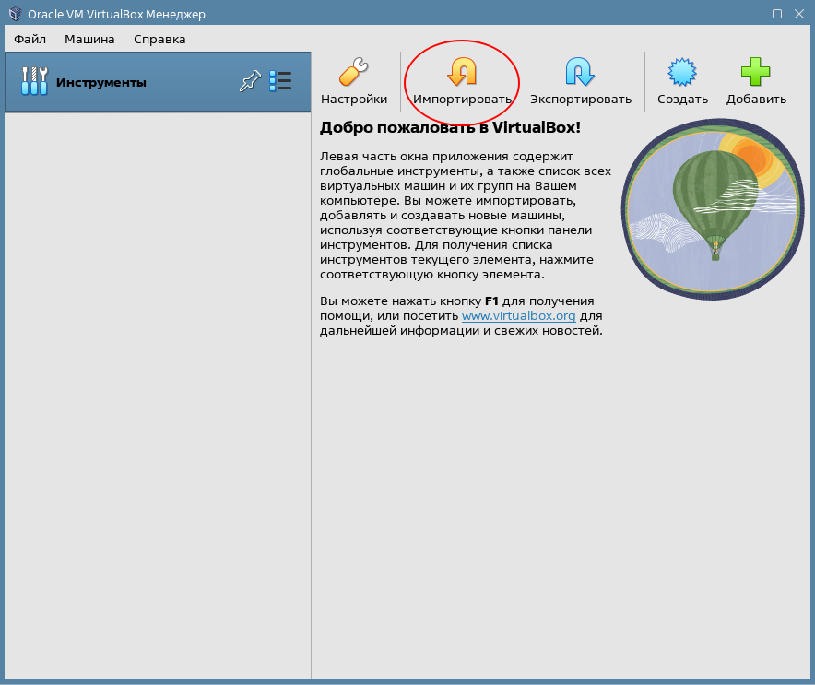This screenshot has height=685, width=815.
Task: Click the pin icon in Инструменты row
Action: 250,81
